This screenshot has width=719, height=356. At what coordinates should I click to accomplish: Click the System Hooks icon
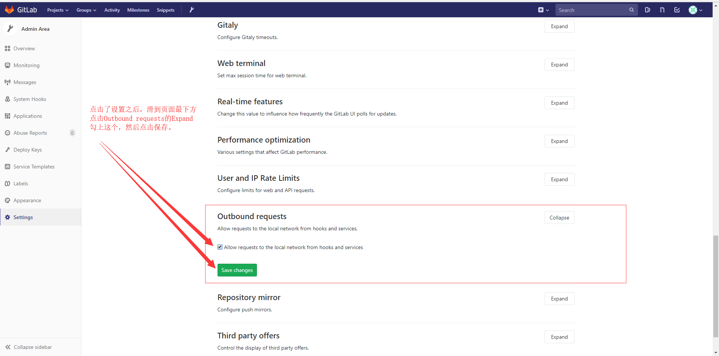click(8, 99)
